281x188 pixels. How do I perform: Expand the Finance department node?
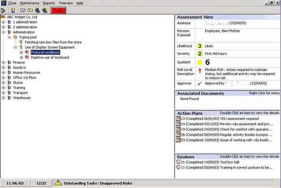(x=3, y=62)
